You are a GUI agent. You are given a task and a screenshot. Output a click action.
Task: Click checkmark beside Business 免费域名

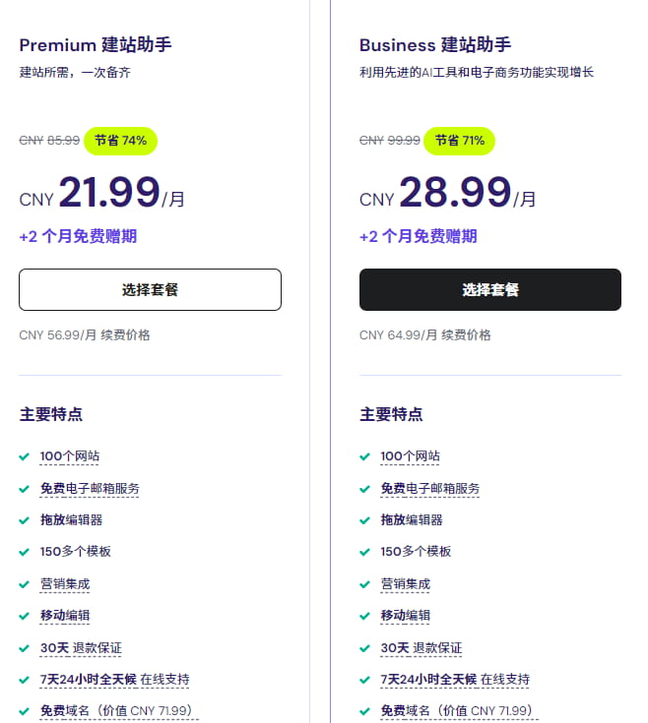tap(365, 711)
